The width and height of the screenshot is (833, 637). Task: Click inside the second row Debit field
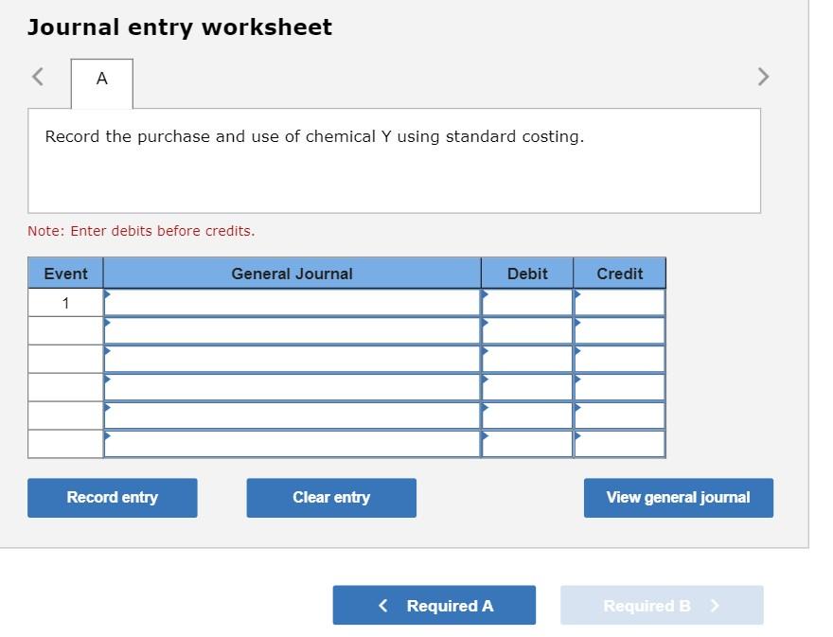click(x=526, y=329)
